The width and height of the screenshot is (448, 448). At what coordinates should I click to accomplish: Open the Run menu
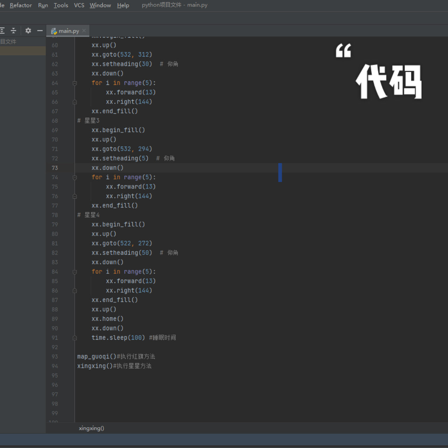[x=43, y=5]
